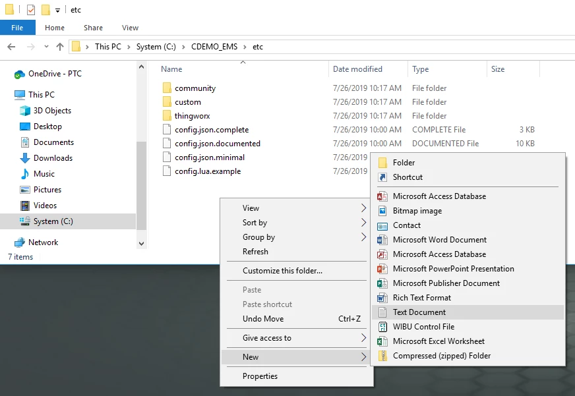This screenshot has width=575, height=396.
Task: Click the Documents icon in sidebar
Action: pyautogui.click(x=25, y=142)
